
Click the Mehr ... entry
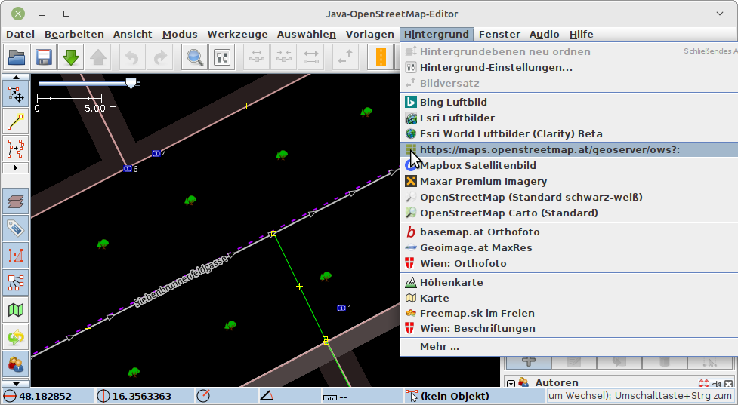tap(439, 347)
